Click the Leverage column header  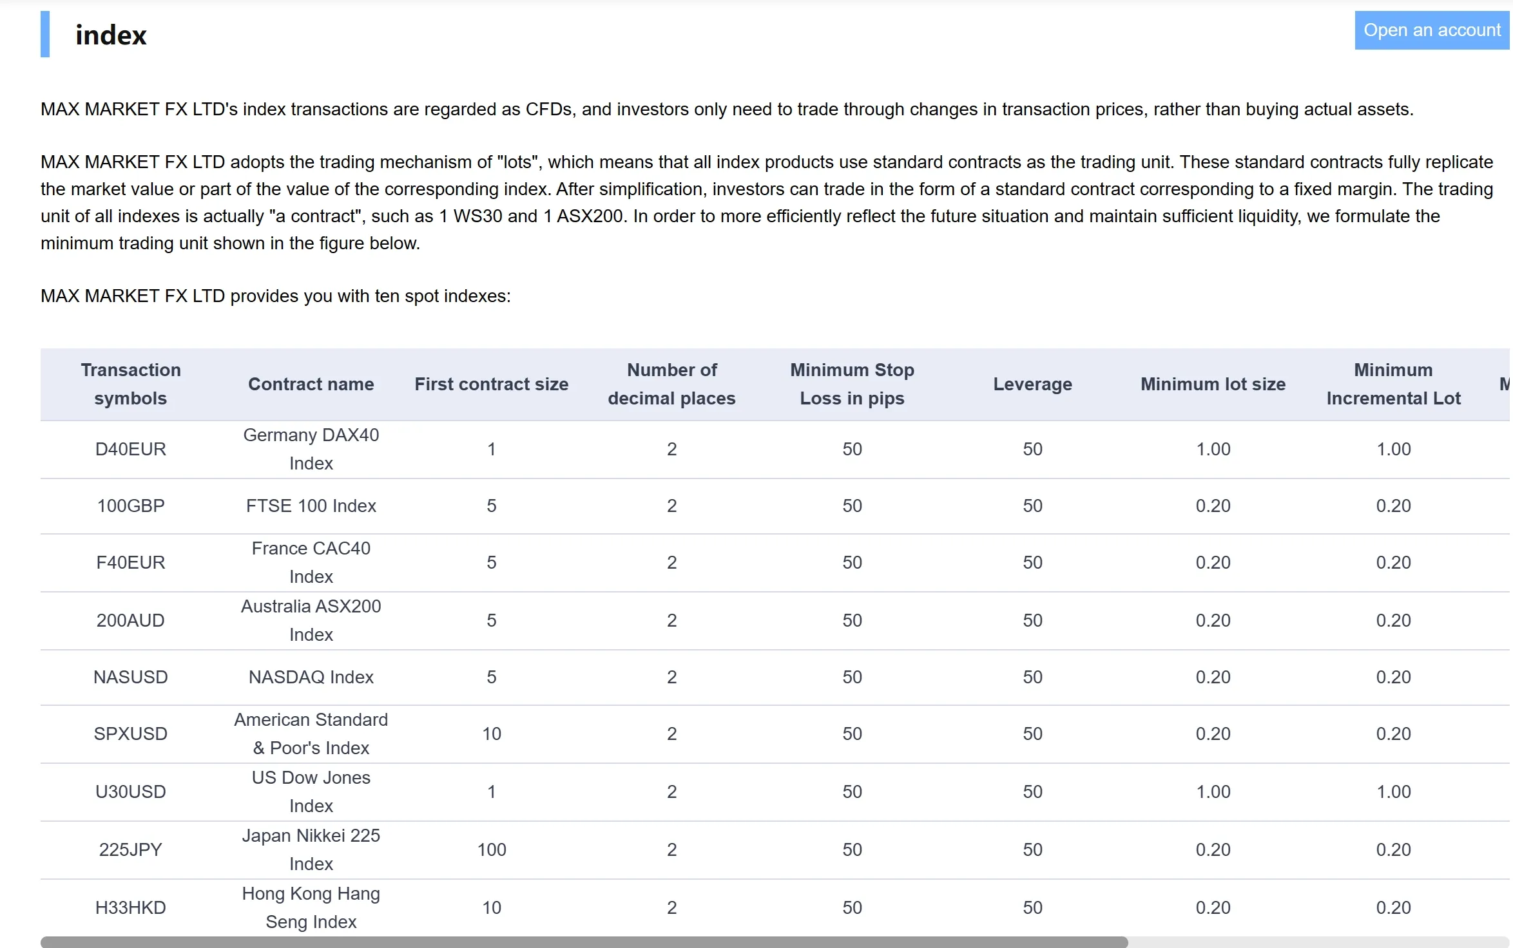point(1033,384)
